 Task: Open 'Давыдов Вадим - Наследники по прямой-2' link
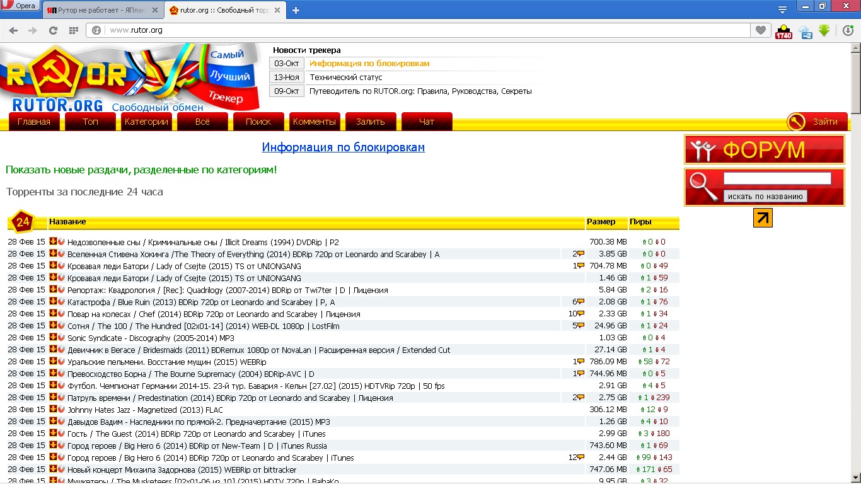click(x=199, y=422)
